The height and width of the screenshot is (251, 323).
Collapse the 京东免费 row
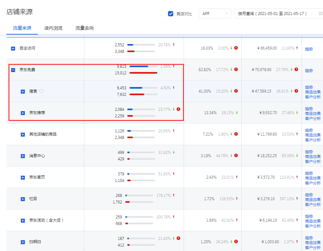coord(13,70)
